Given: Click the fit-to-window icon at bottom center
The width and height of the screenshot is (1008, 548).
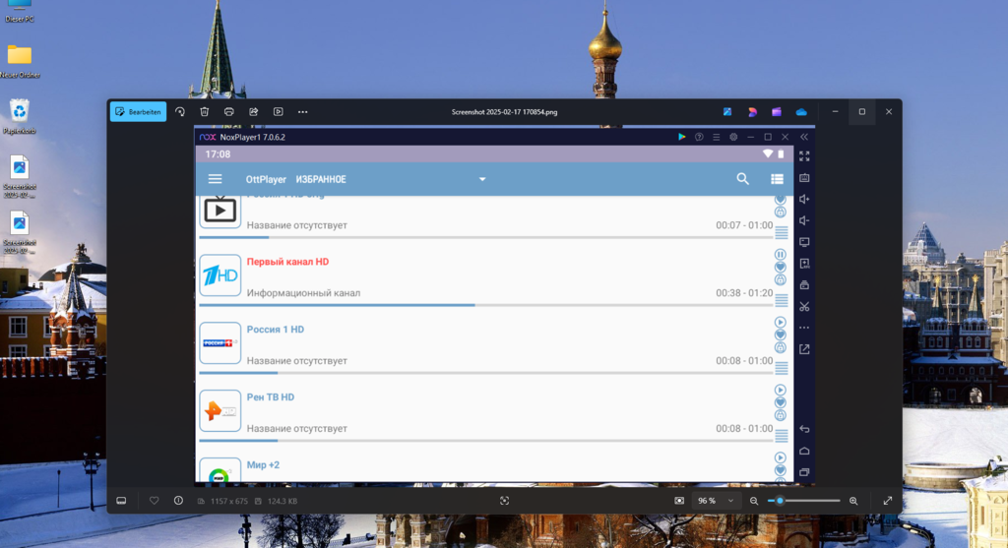Looking at the screenshot, I should point(505,501).
